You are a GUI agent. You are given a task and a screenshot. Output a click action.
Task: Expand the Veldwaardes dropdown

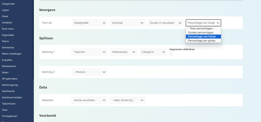coord(123,52)
